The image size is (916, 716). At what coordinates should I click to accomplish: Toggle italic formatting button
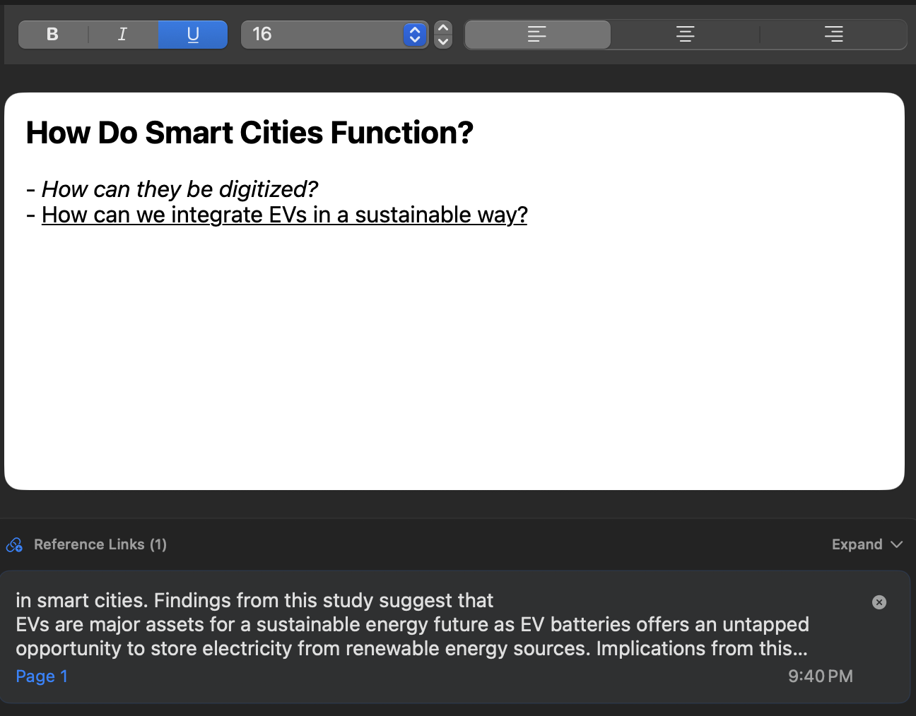tap(122, 34)
